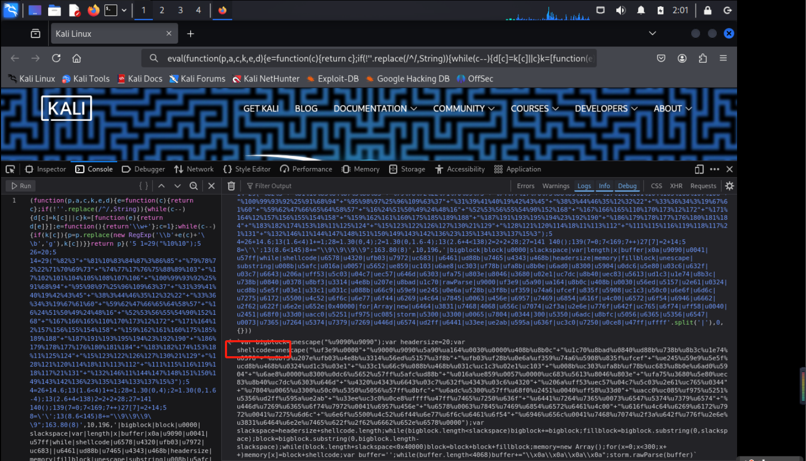806x461 pixels.
Task: Open the Firefox View icon
Action: coord(35,34)
